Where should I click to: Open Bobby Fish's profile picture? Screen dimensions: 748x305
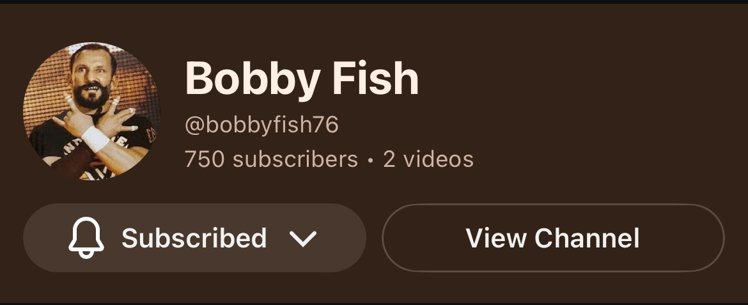(x=91, y=111)
